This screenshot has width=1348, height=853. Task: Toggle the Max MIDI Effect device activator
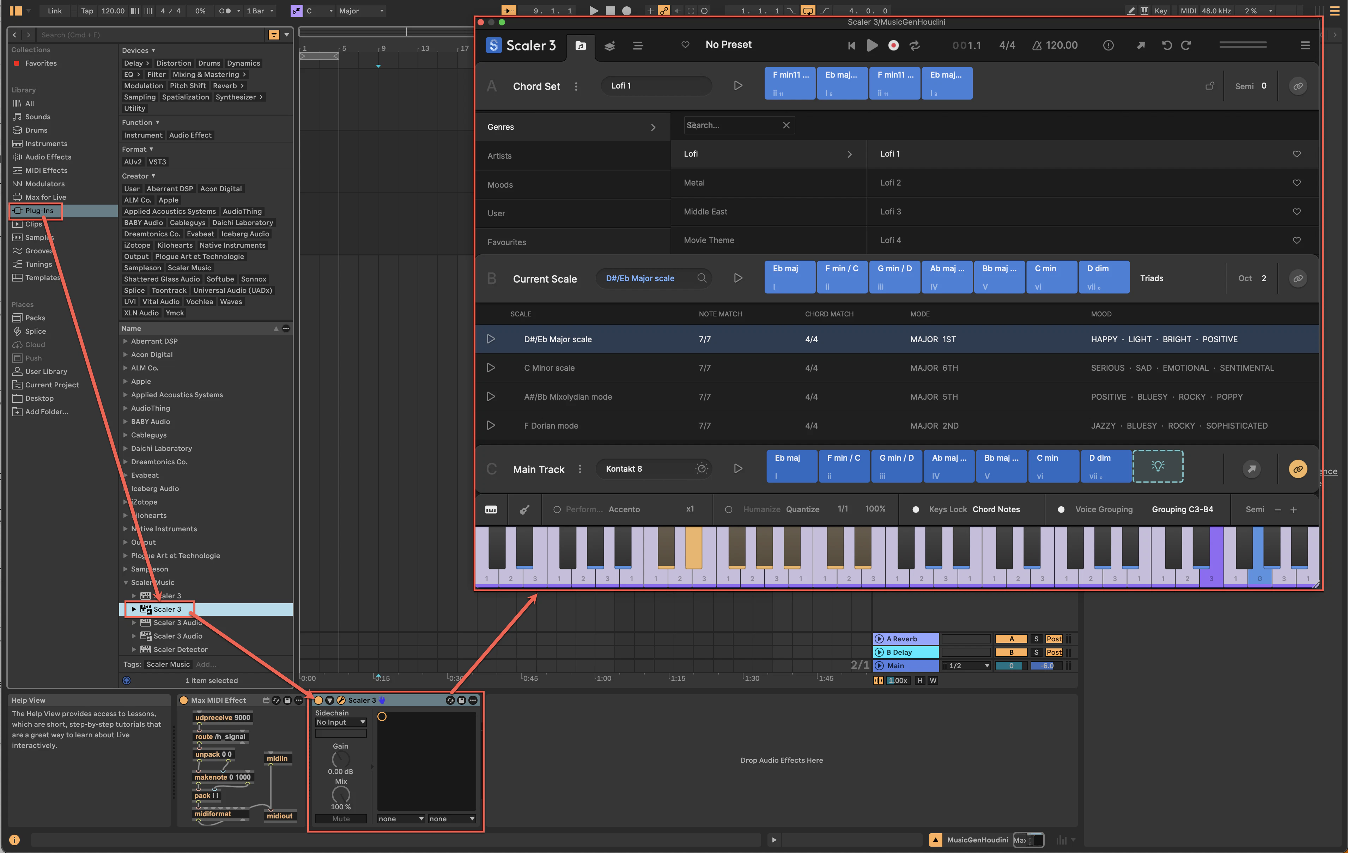coord(184,700)
